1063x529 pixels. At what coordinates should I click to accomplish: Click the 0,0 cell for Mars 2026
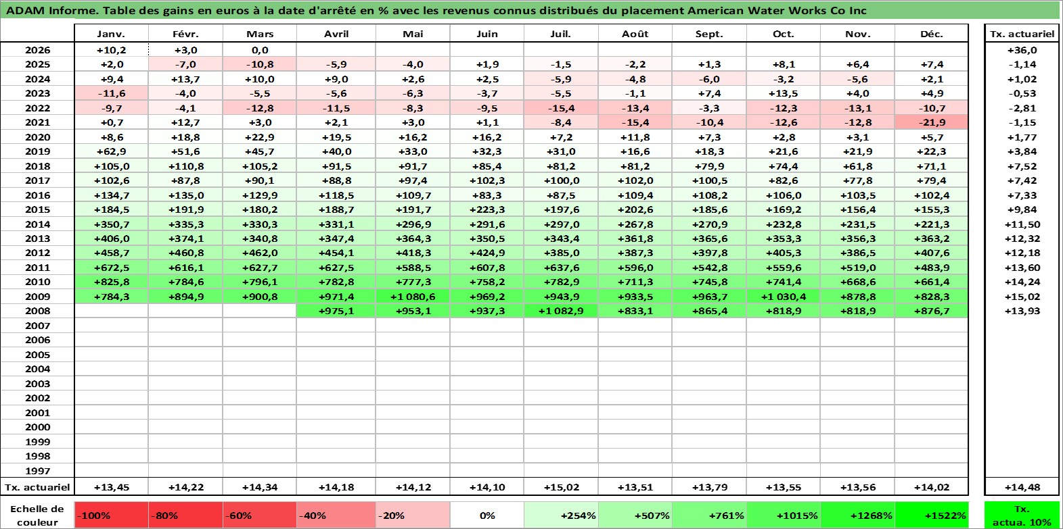(x=260, y=50)
